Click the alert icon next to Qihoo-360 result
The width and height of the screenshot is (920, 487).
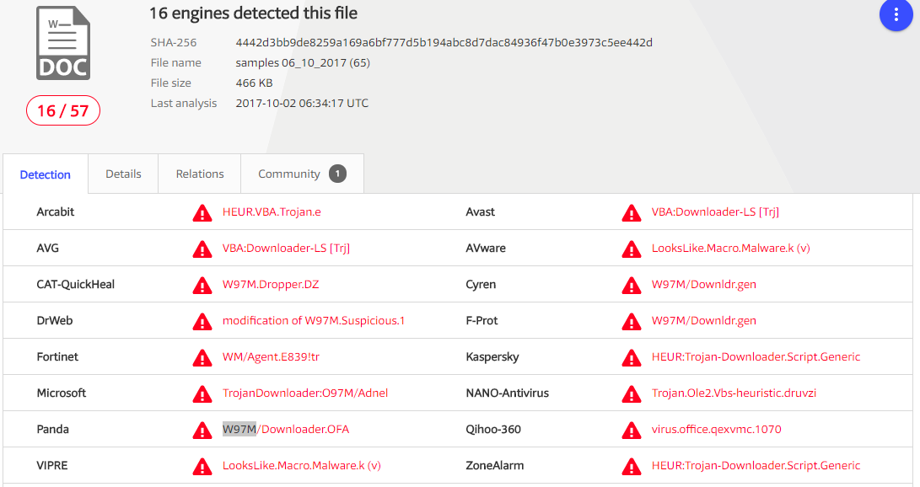pyautogui.click(x=631, y=430)
